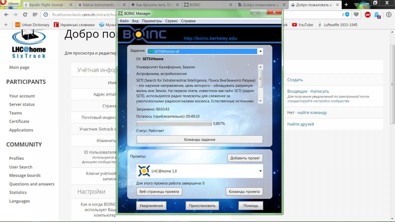Go forward with the browser forward arrow
The image size is (395, 222).
click(15, 14)
